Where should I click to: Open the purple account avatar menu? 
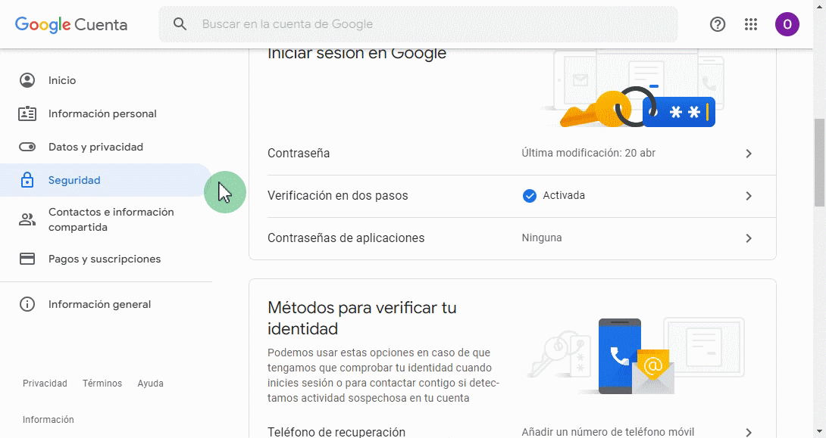point(787,24)
